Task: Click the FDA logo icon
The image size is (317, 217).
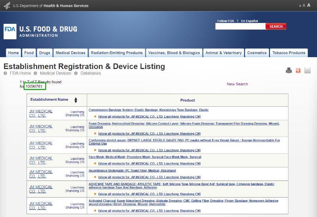Action: coord(10,31)
